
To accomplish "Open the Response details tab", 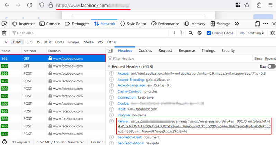I will pos(187,50).
